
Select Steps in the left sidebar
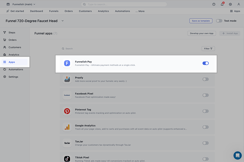(x=12, y=32)
